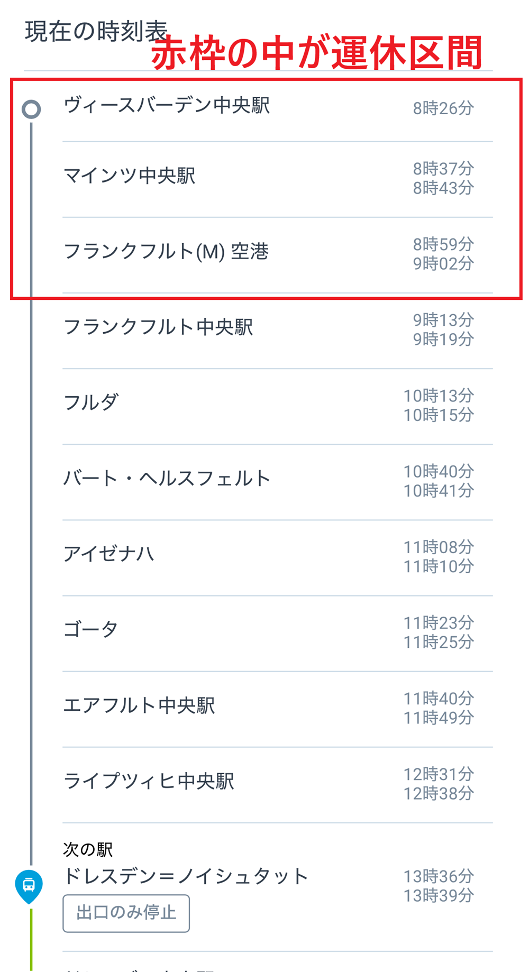The height and width of the screenshot is (972, 529).
Task: Click the 8時26分 departure time
Action: click(x=443, y=108)
